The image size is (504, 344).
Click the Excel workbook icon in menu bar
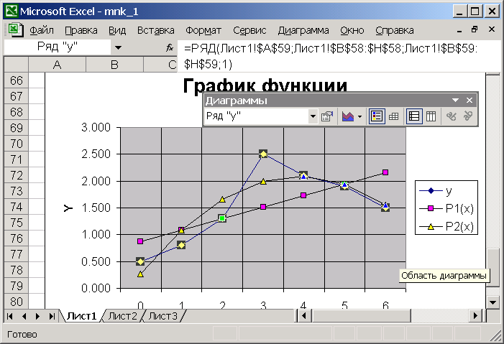(x=15, y=30)
